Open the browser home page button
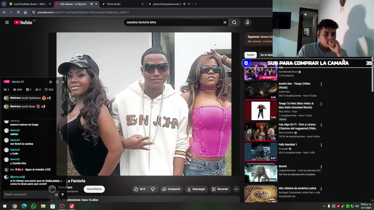This screenshot has height=210, width=374. coord(25,12)
